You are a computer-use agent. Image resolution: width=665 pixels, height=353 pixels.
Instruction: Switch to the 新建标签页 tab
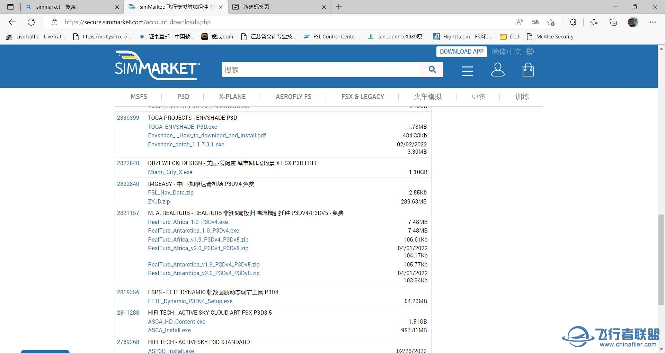[x=280, y=7]
